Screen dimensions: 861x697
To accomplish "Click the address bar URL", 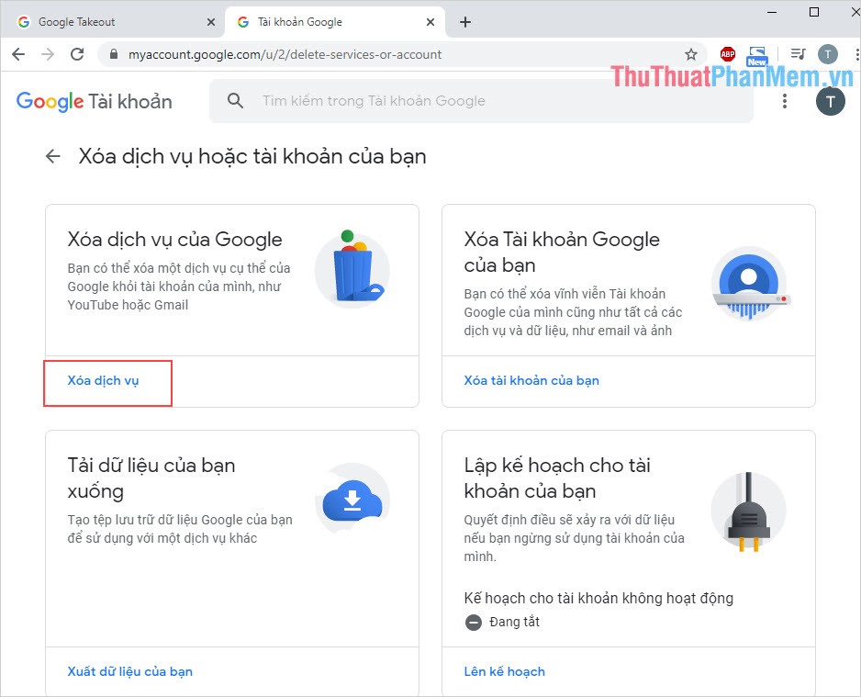I will click(285, 54).
